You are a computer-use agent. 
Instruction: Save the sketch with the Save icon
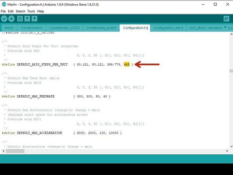tap(34, 19)
